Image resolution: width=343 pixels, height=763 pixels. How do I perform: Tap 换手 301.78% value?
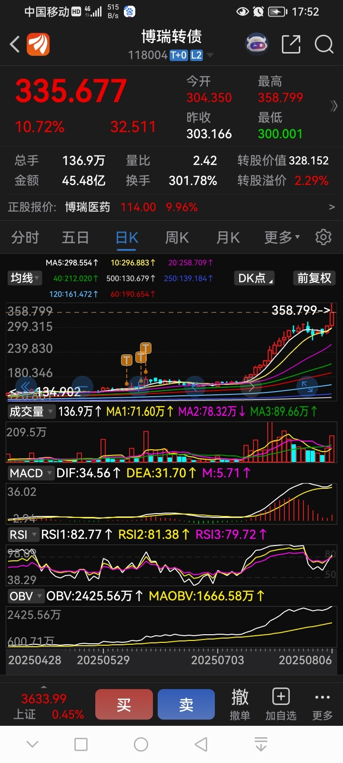(x=193, y=181)
